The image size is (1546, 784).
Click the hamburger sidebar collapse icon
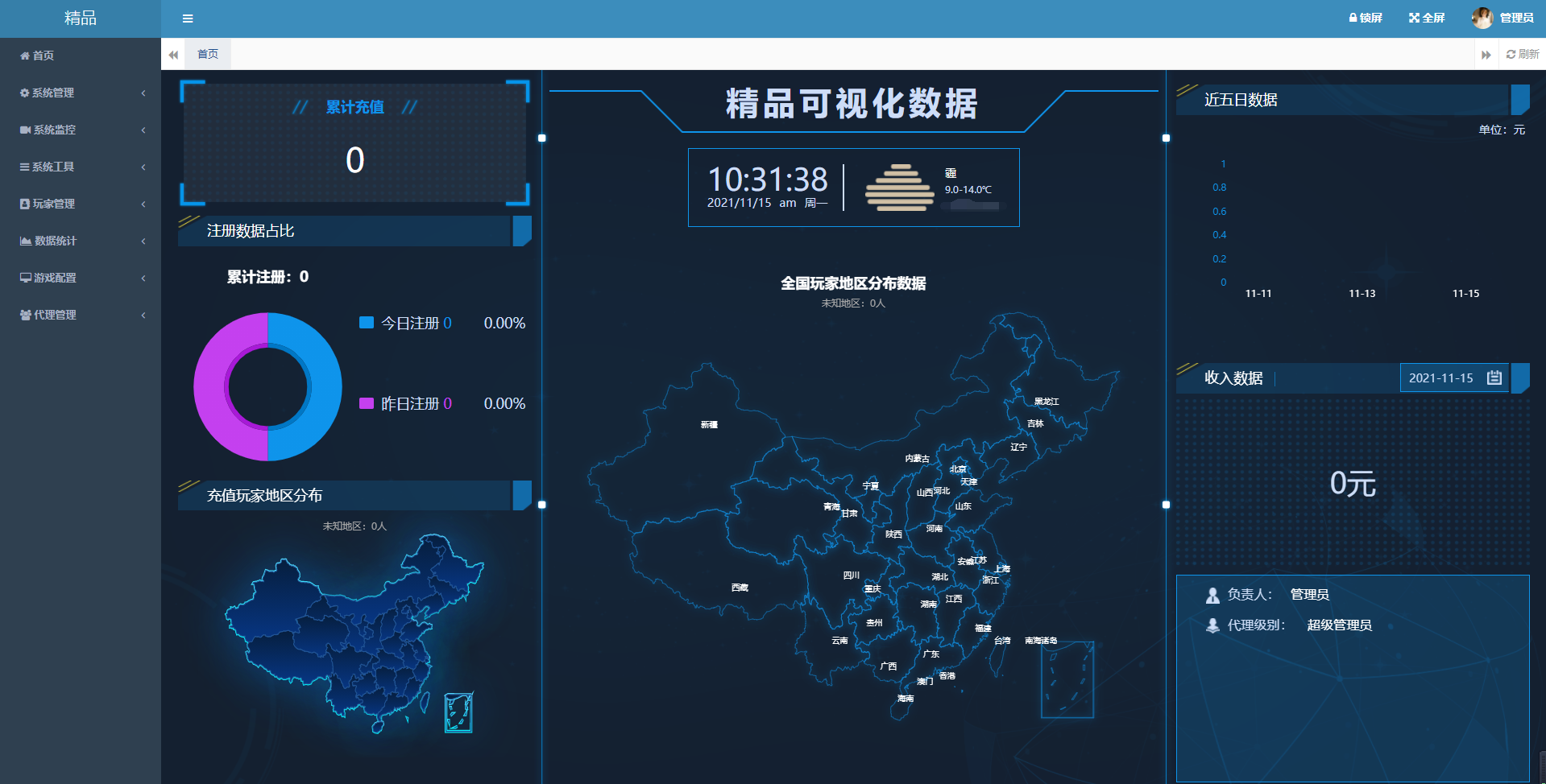tap(188, 19)
